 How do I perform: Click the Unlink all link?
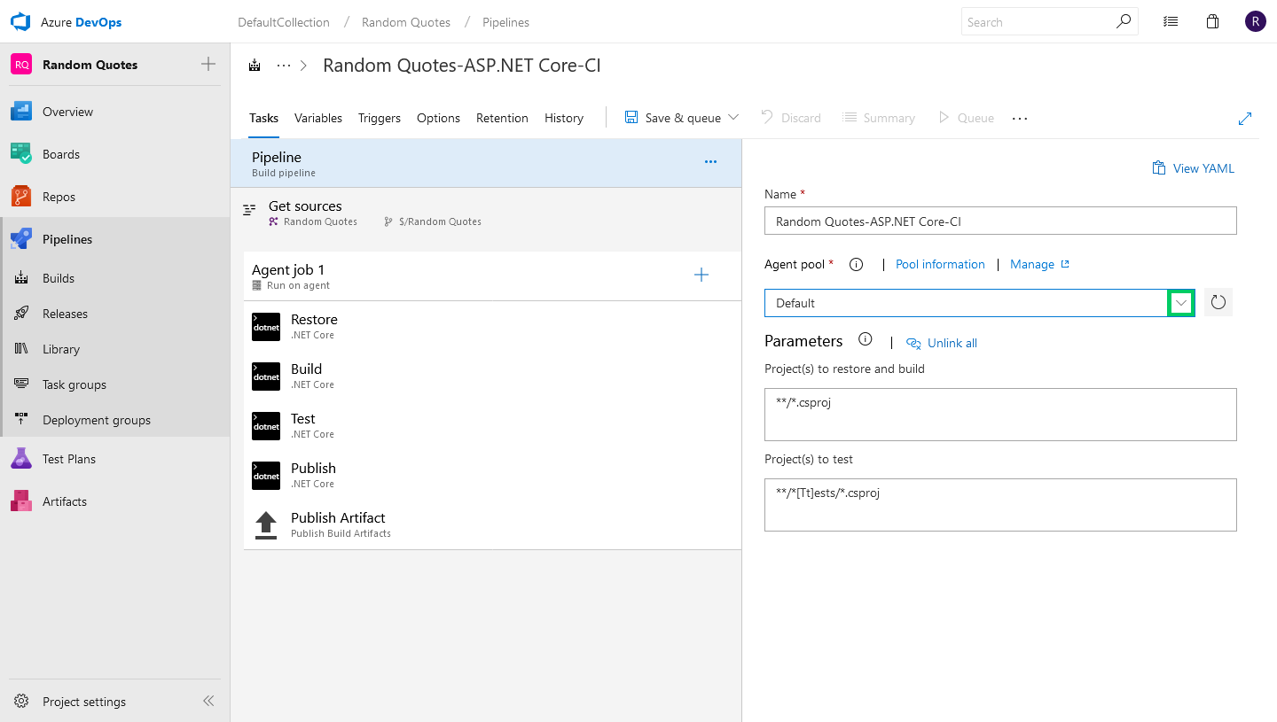(x=942, y=343)
